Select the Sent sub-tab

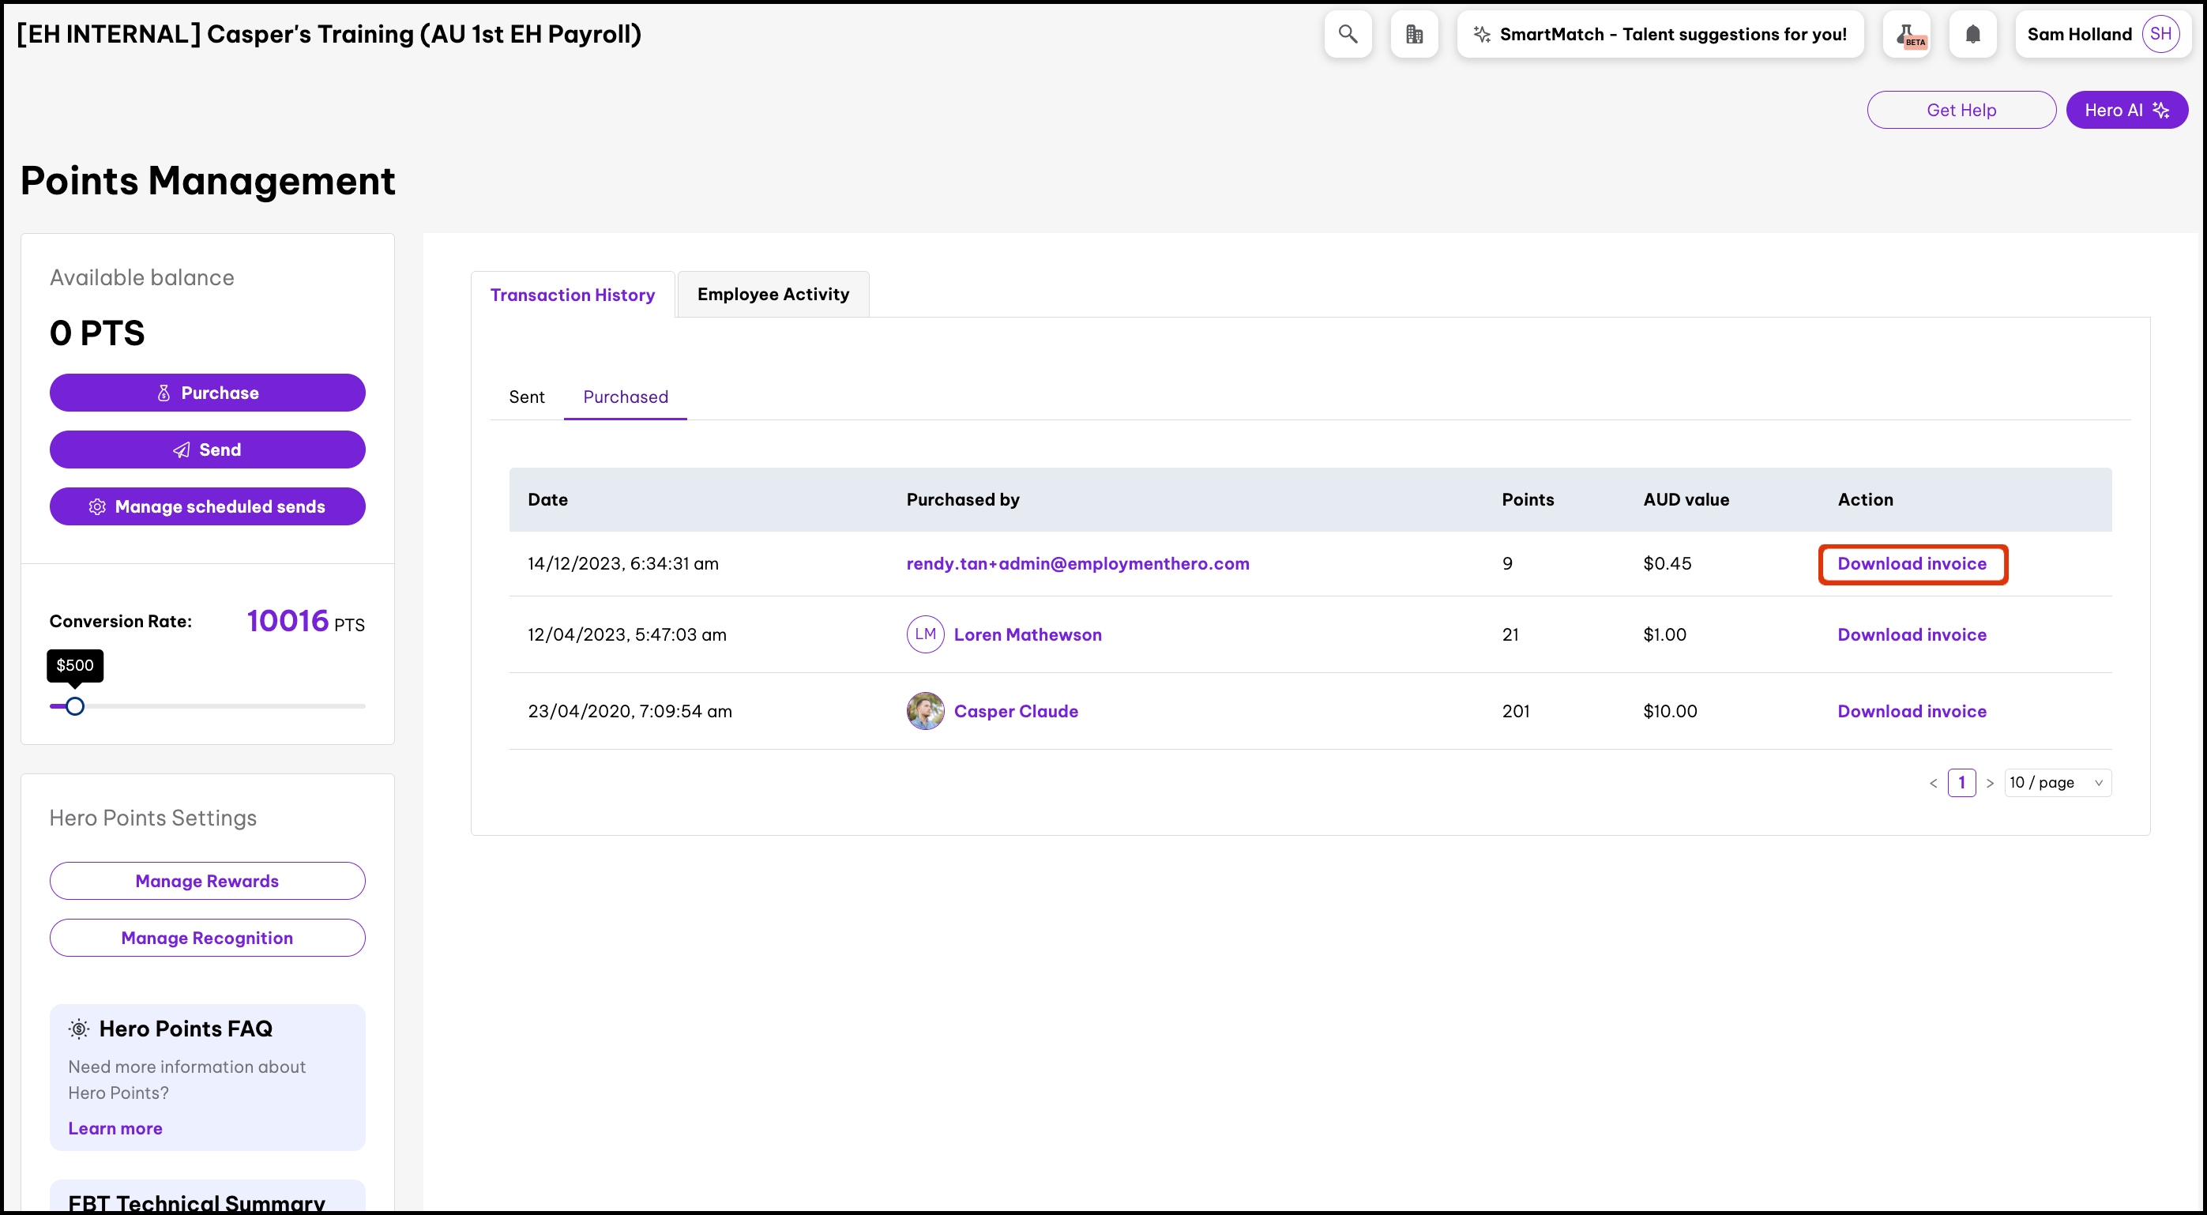526,397
